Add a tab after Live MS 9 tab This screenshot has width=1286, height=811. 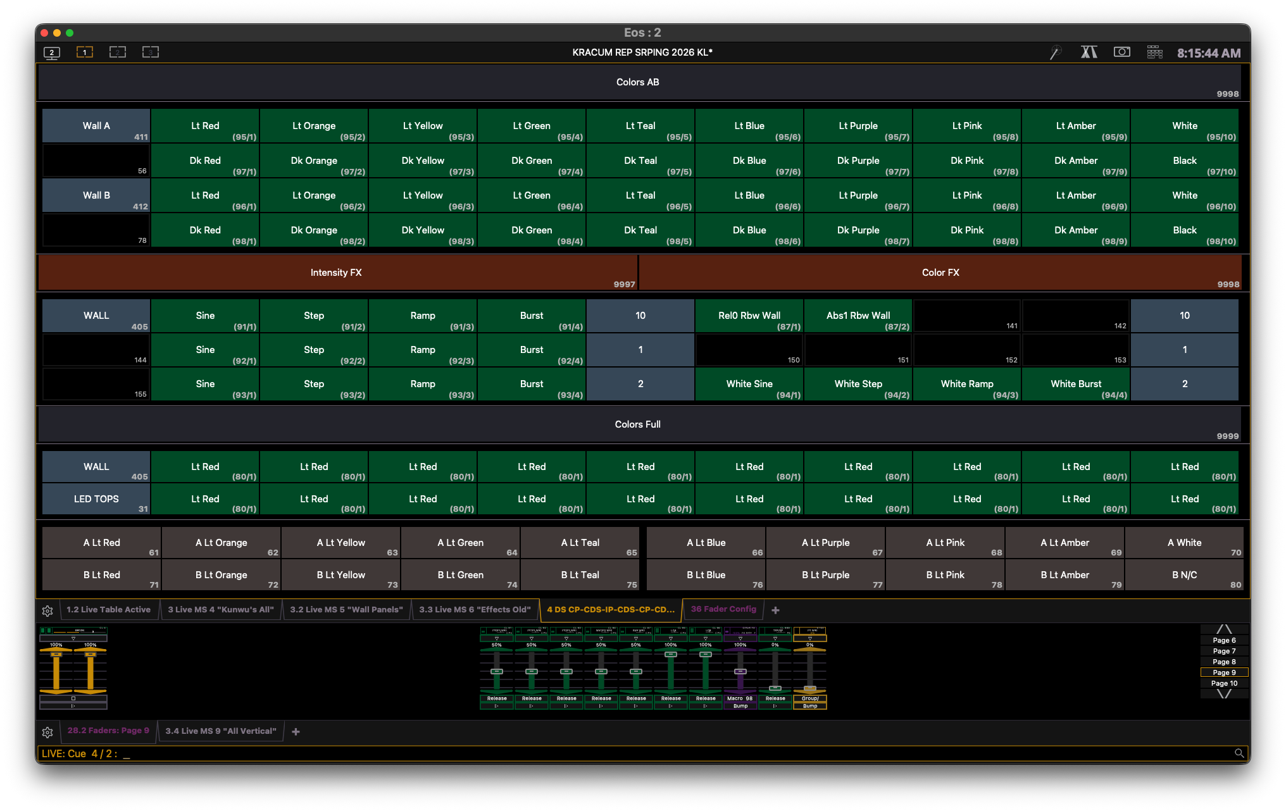point(296,732)
